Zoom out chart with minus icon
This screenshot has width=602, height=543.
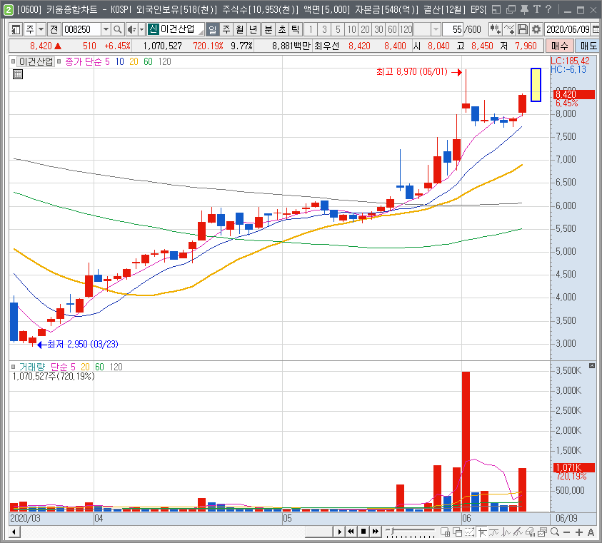567,532
